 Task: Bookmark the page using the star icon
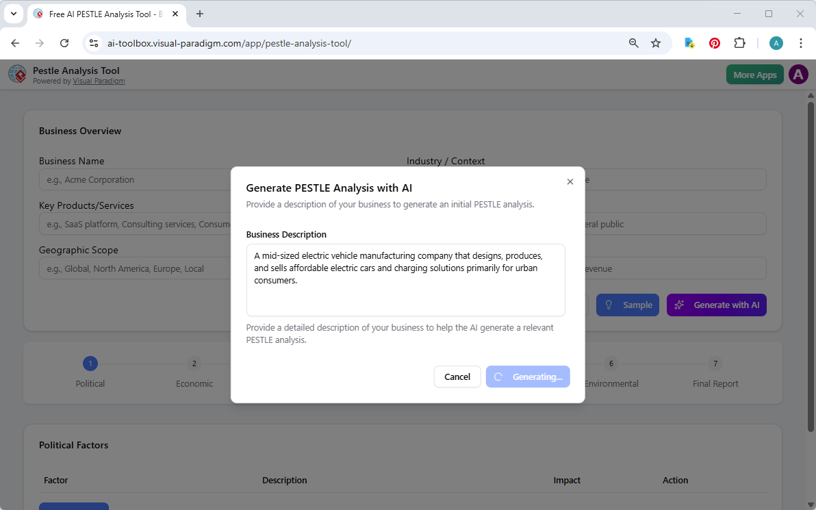pos(656,42)
